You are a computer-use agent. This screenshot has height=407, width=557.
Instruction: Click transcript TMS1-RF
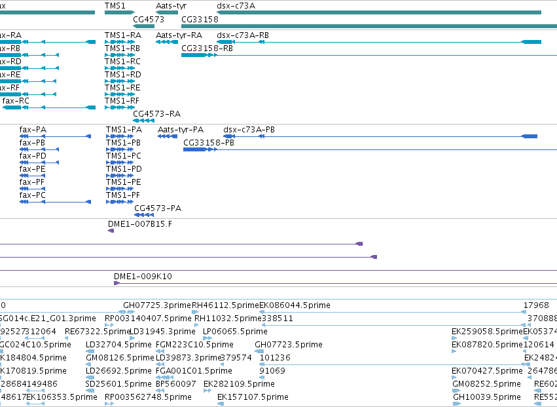click(x=122, y=101)
